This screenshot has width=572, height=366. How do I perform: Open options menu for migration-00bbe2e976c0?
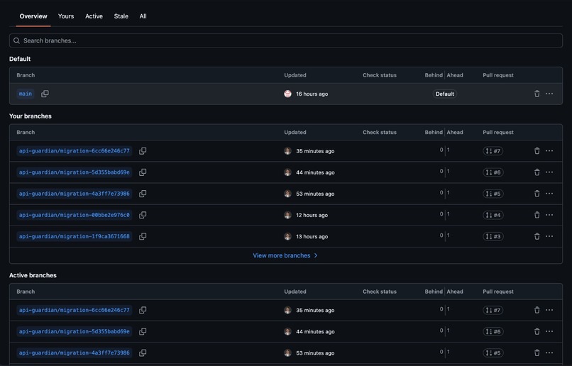click(549, 215)
